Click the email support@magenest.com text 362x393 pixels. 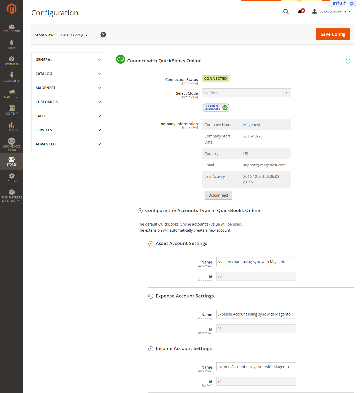pyautogui.click(x=264, y=165)
